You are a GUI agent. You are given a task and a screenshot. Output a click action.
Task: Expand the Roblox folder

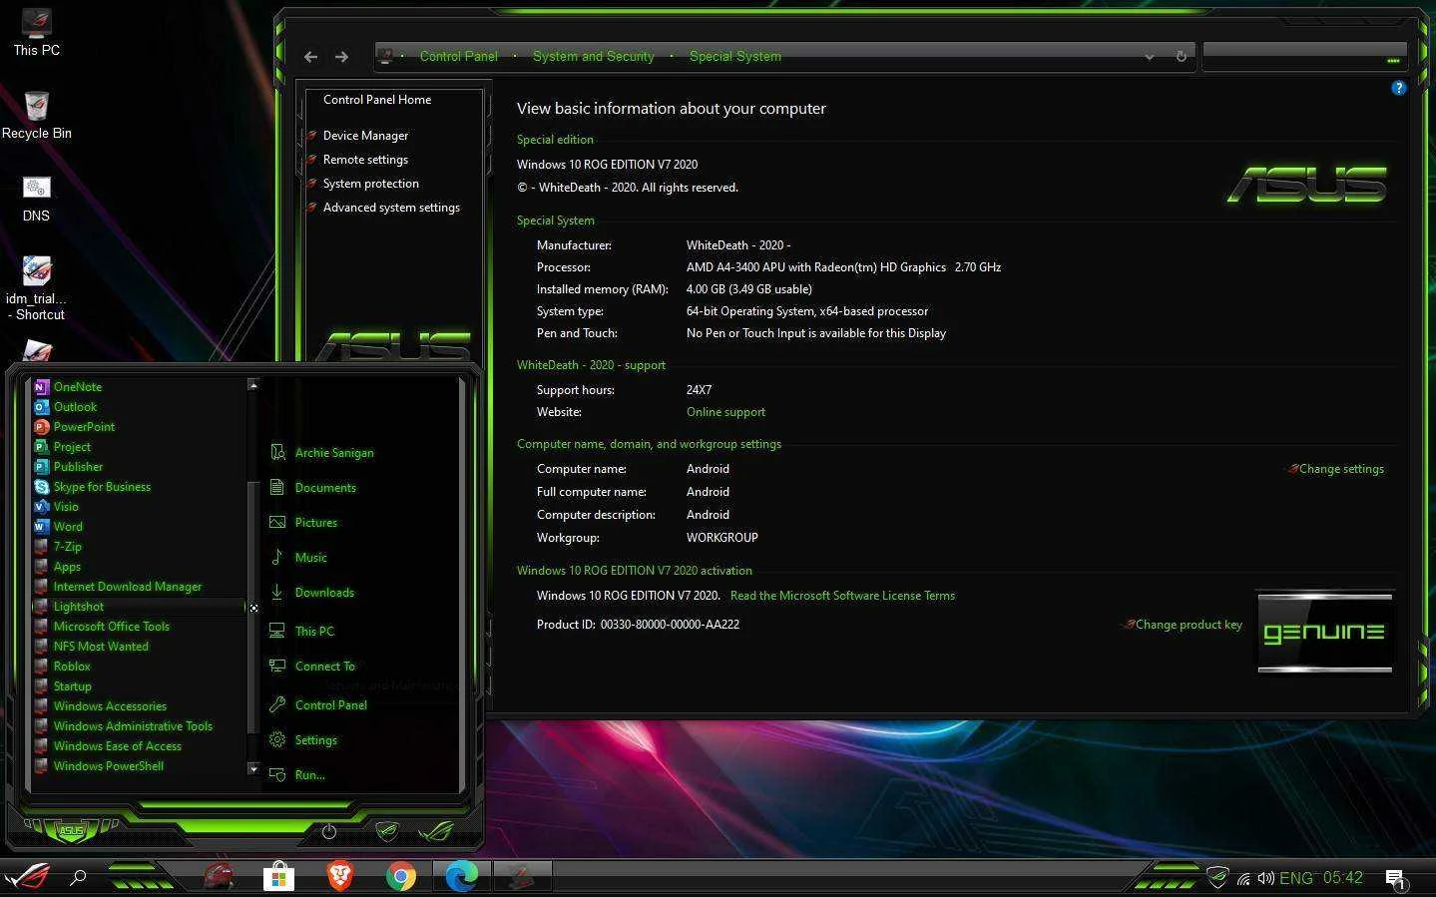pyautogui.click(x=62, y=667)
